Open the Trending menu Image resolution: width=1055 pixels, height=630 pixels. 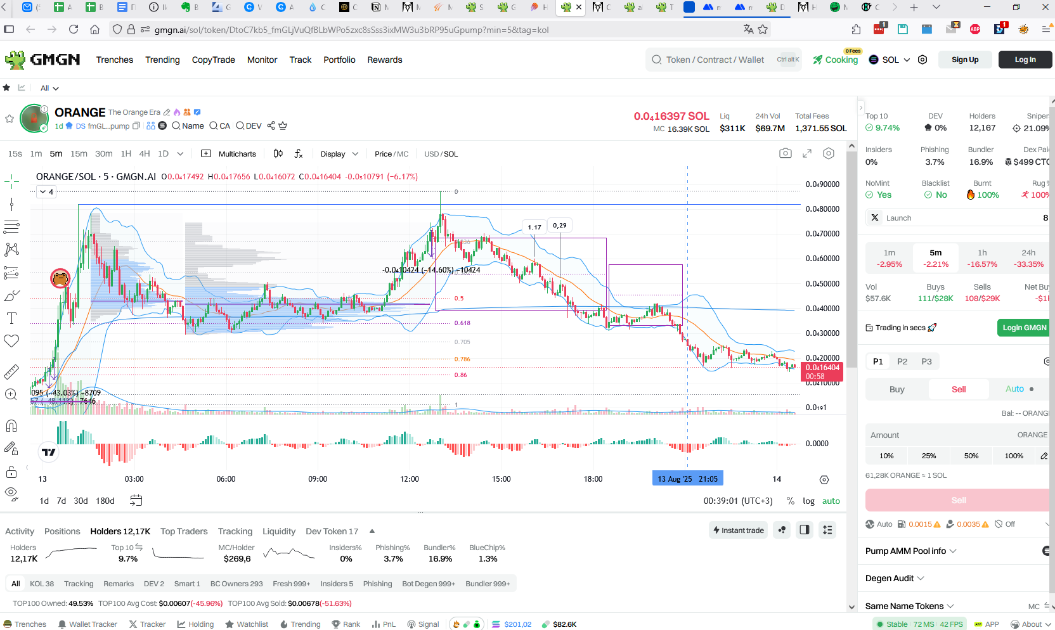tap(162, 60)
